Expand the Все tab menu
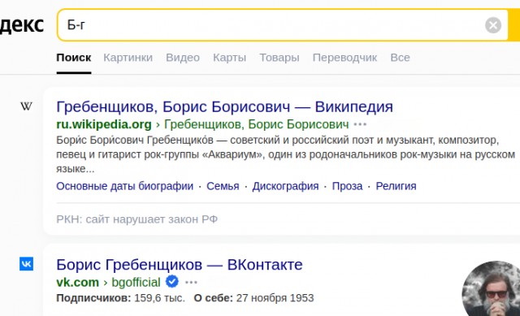The width and height of the screenshot is (520, 316). (x=400, y=58)
